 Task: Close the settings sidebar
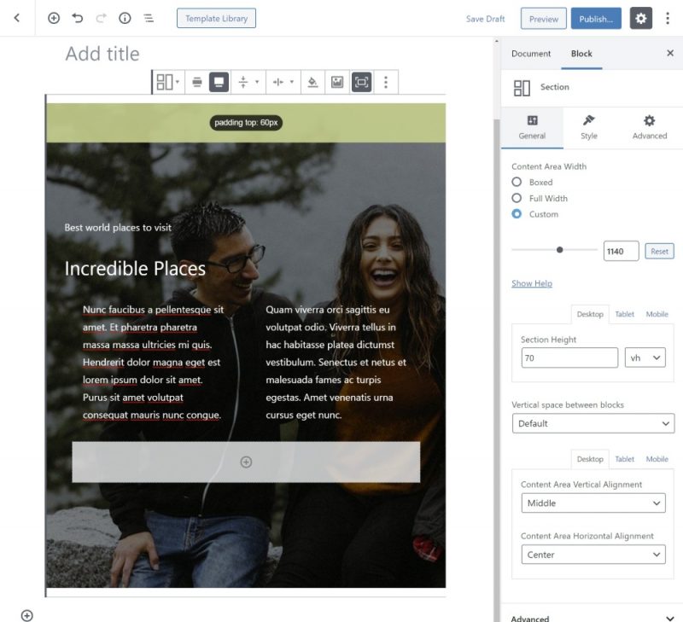[670, 53]
